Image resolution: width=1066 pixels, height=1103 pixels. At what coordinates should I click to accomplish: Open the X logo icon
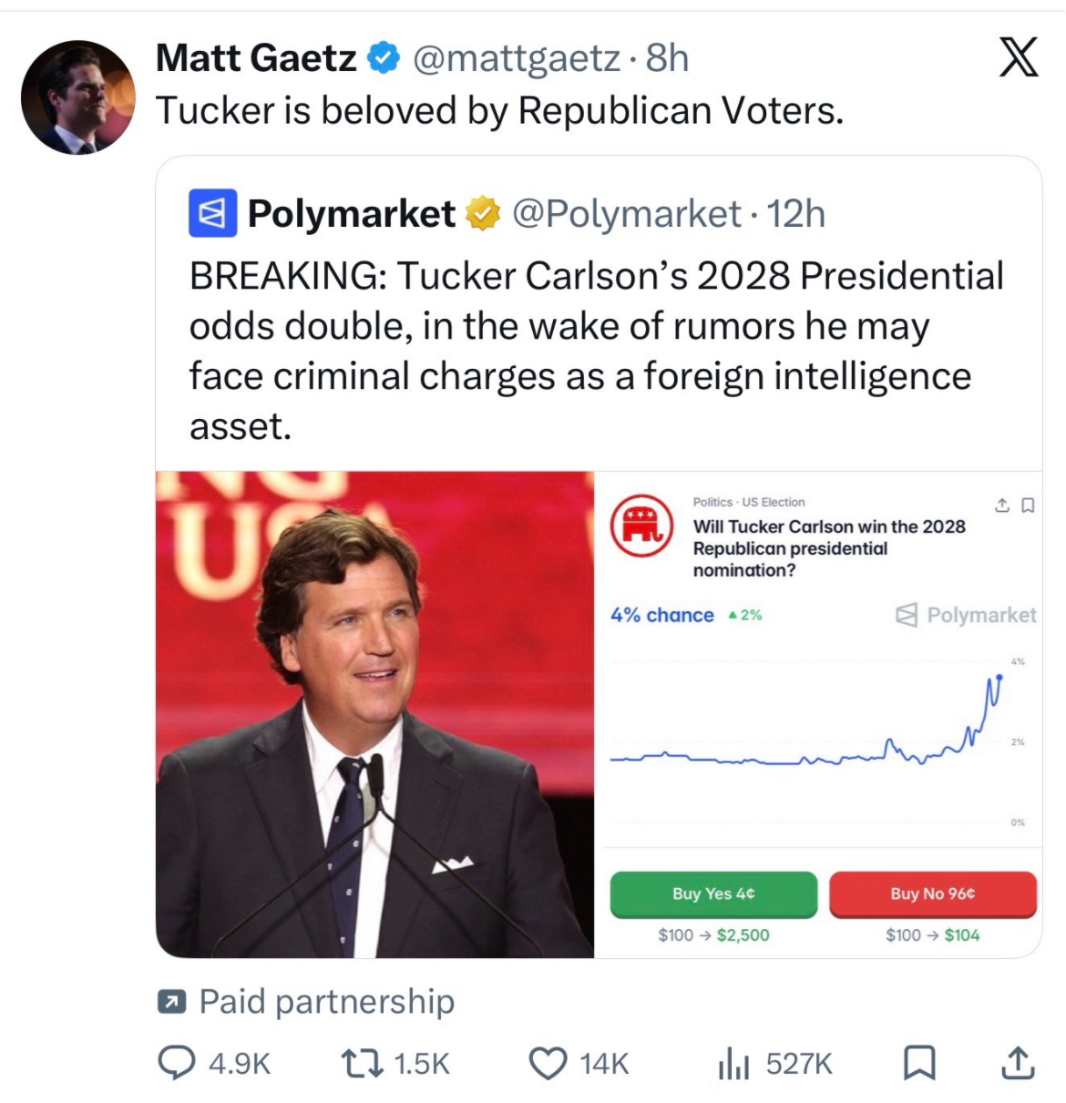click(1018, 57)
